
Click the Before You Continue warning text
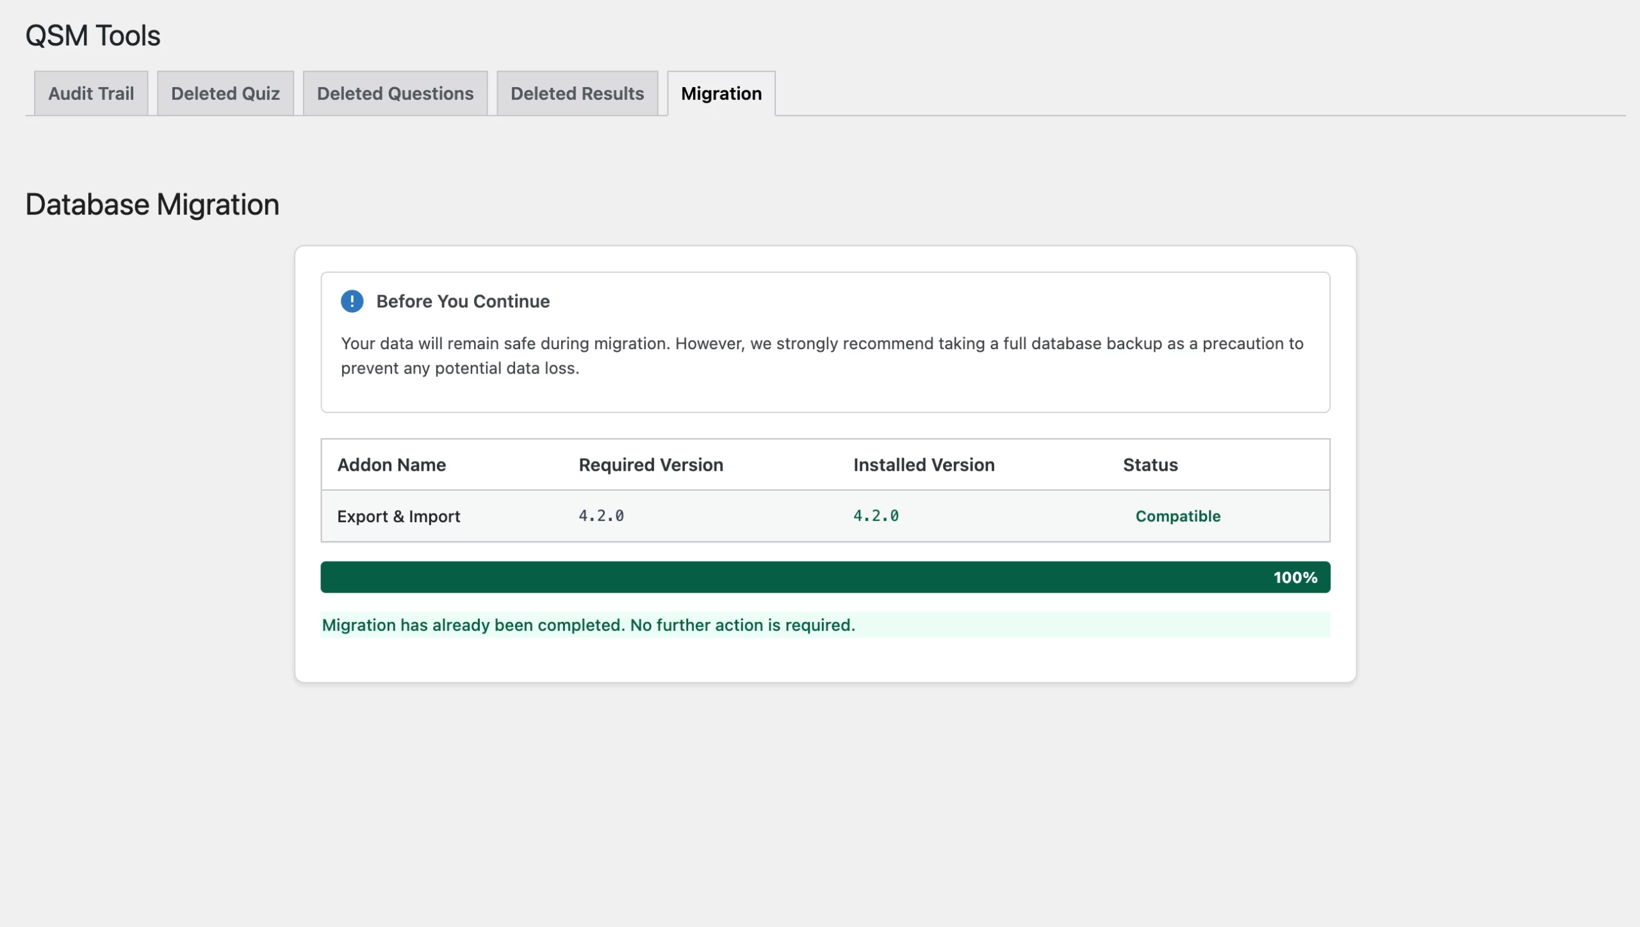tap(463, 301)
